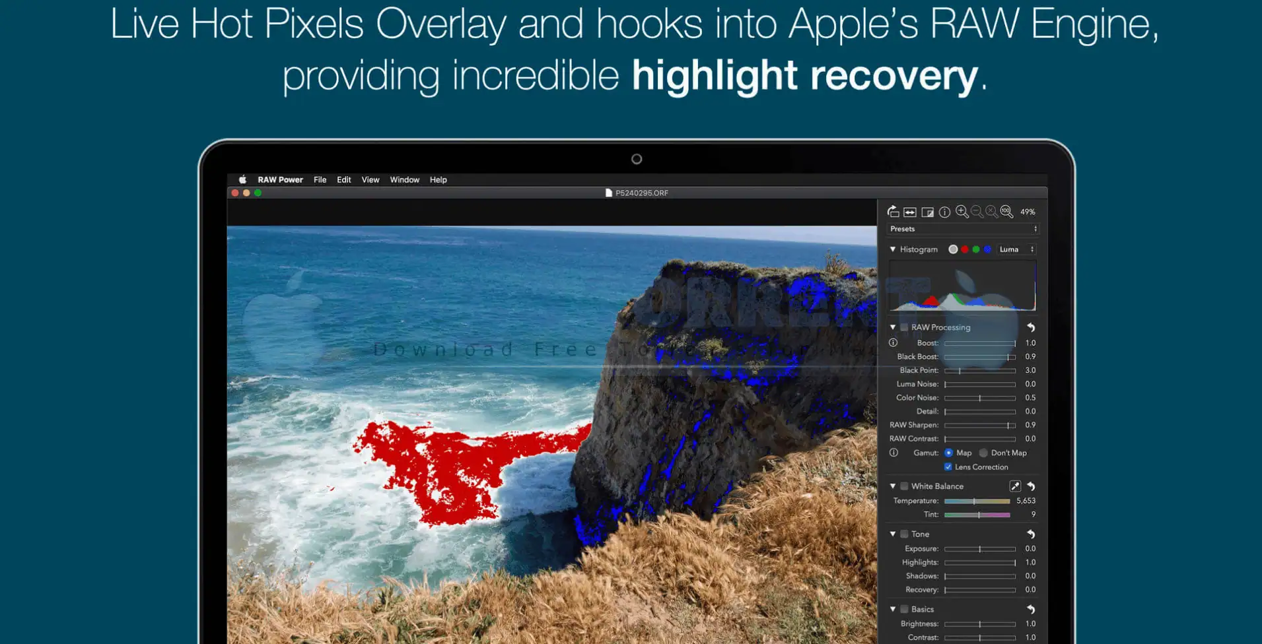Select the blue histogram channel
This screenshot has height=644, width=1262.
click(x=987, y=249)
